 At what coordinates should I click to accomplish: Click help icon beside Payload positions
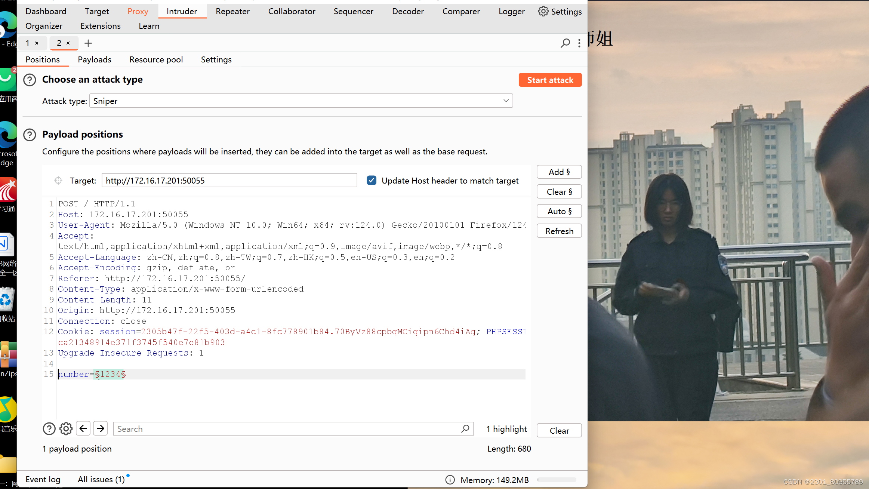30,135
